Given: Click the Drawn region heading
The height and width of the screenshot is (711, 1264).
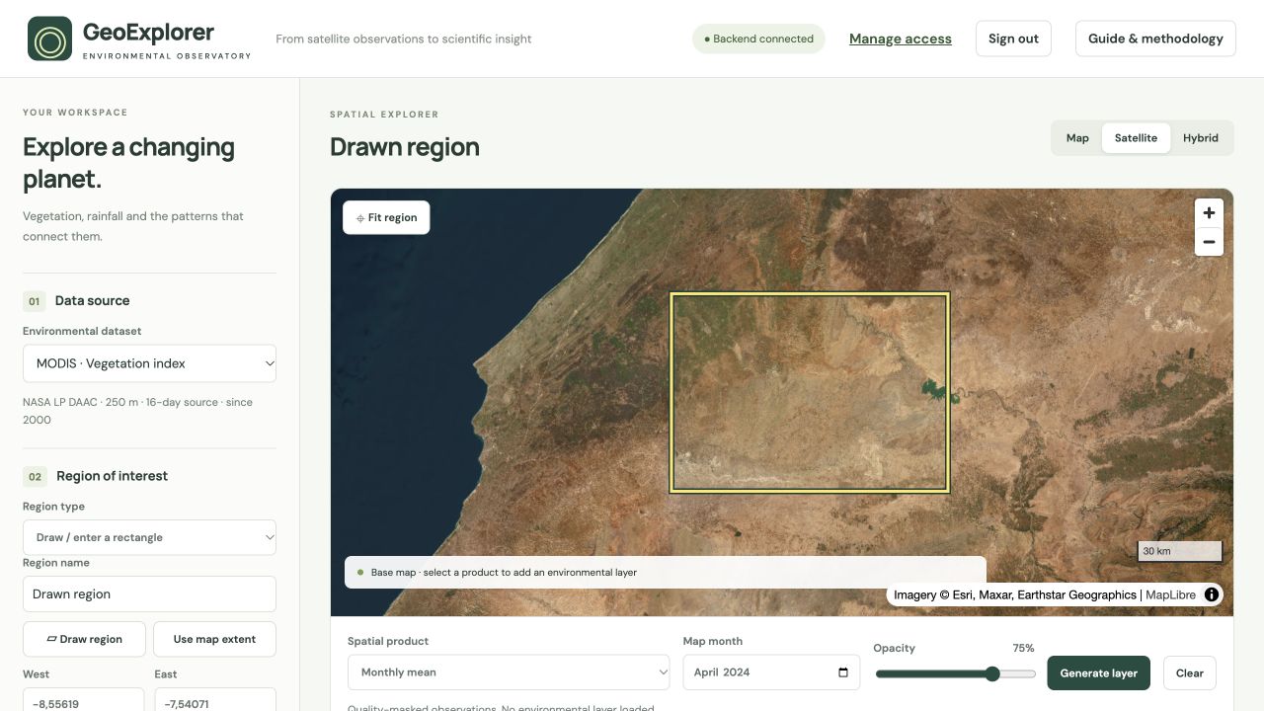Looking at the screenshot, I should [x=405, y=147].
